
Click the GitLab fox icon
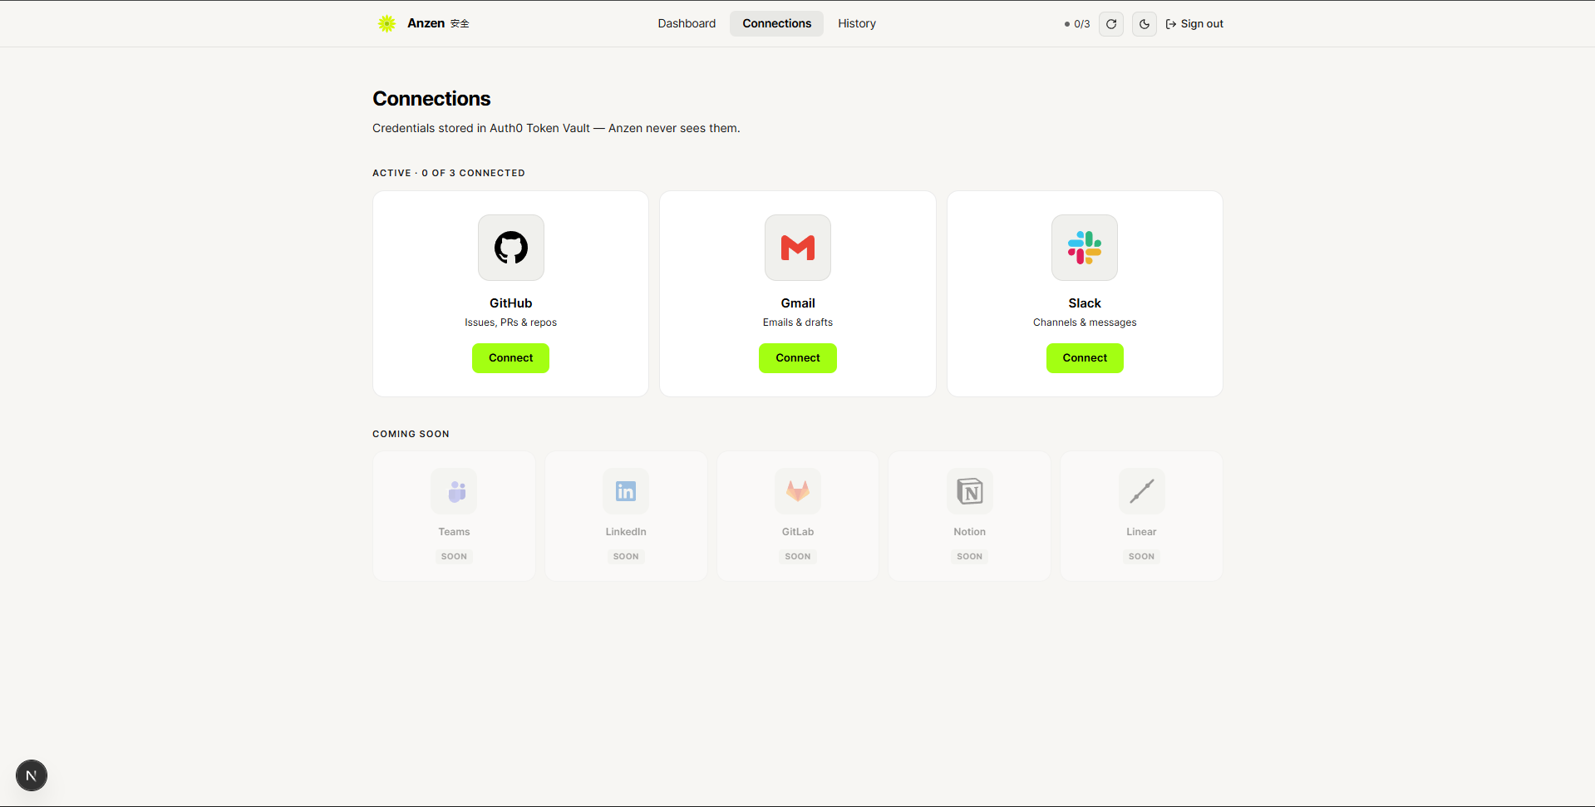click(798, 491)
